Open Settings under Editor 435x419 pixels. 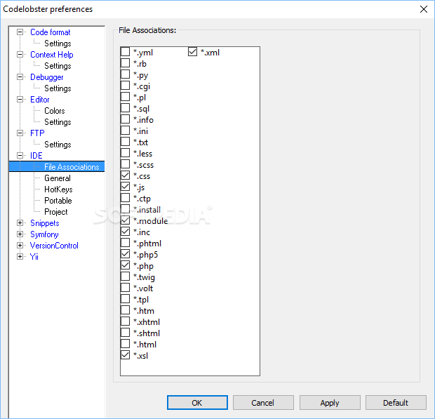58,122
